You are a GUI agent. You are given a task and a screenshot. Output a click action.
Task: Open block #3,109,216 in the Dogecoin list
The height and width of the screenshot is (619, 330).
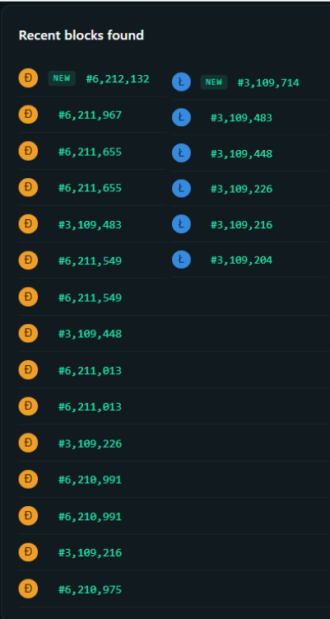pos(90,553)
